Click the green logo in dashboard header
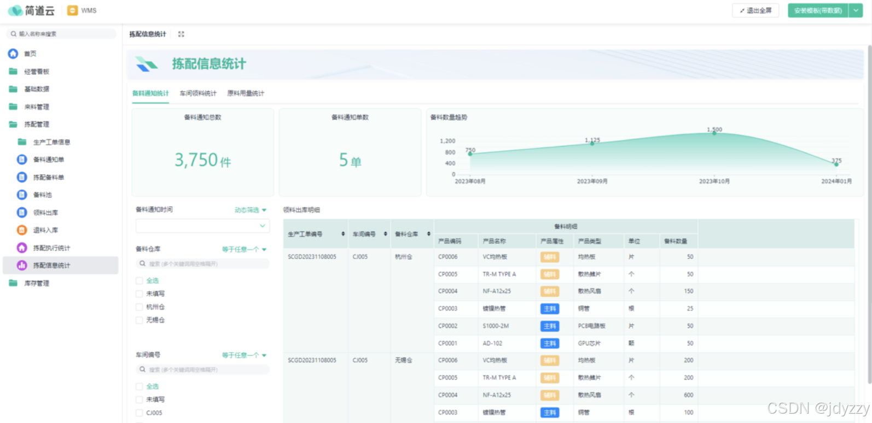 coord(146,64)
